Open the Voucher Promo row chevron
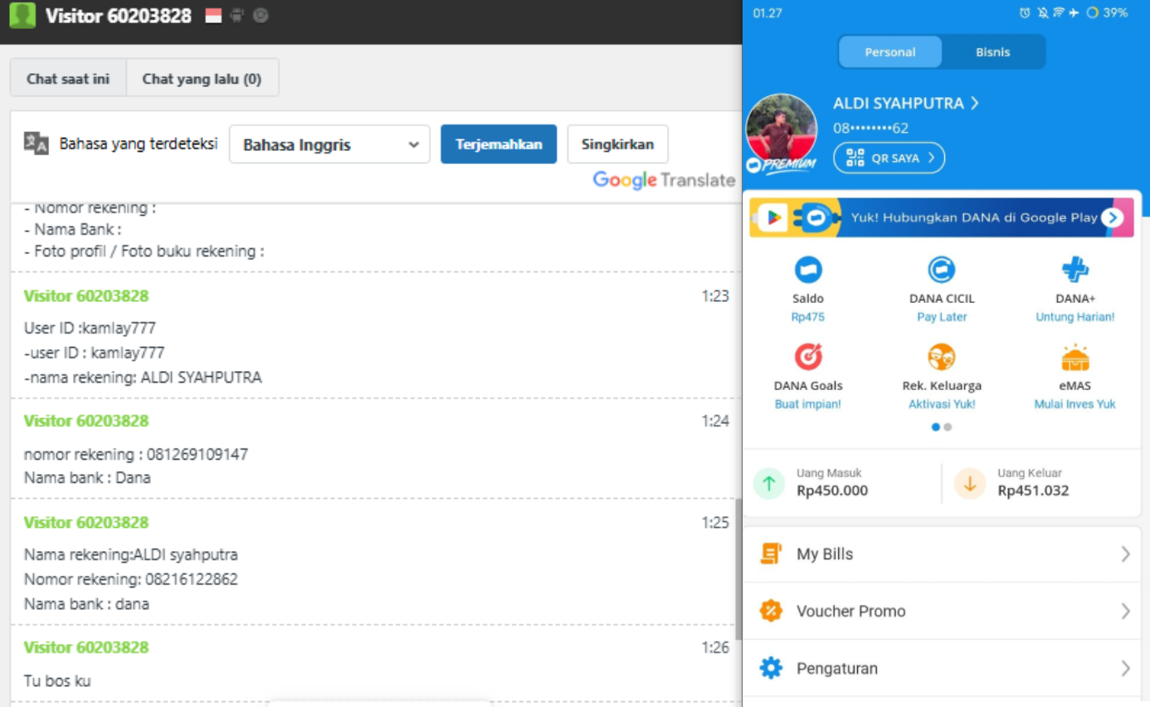1150x707 pixels. click(x=1125, y=611)
